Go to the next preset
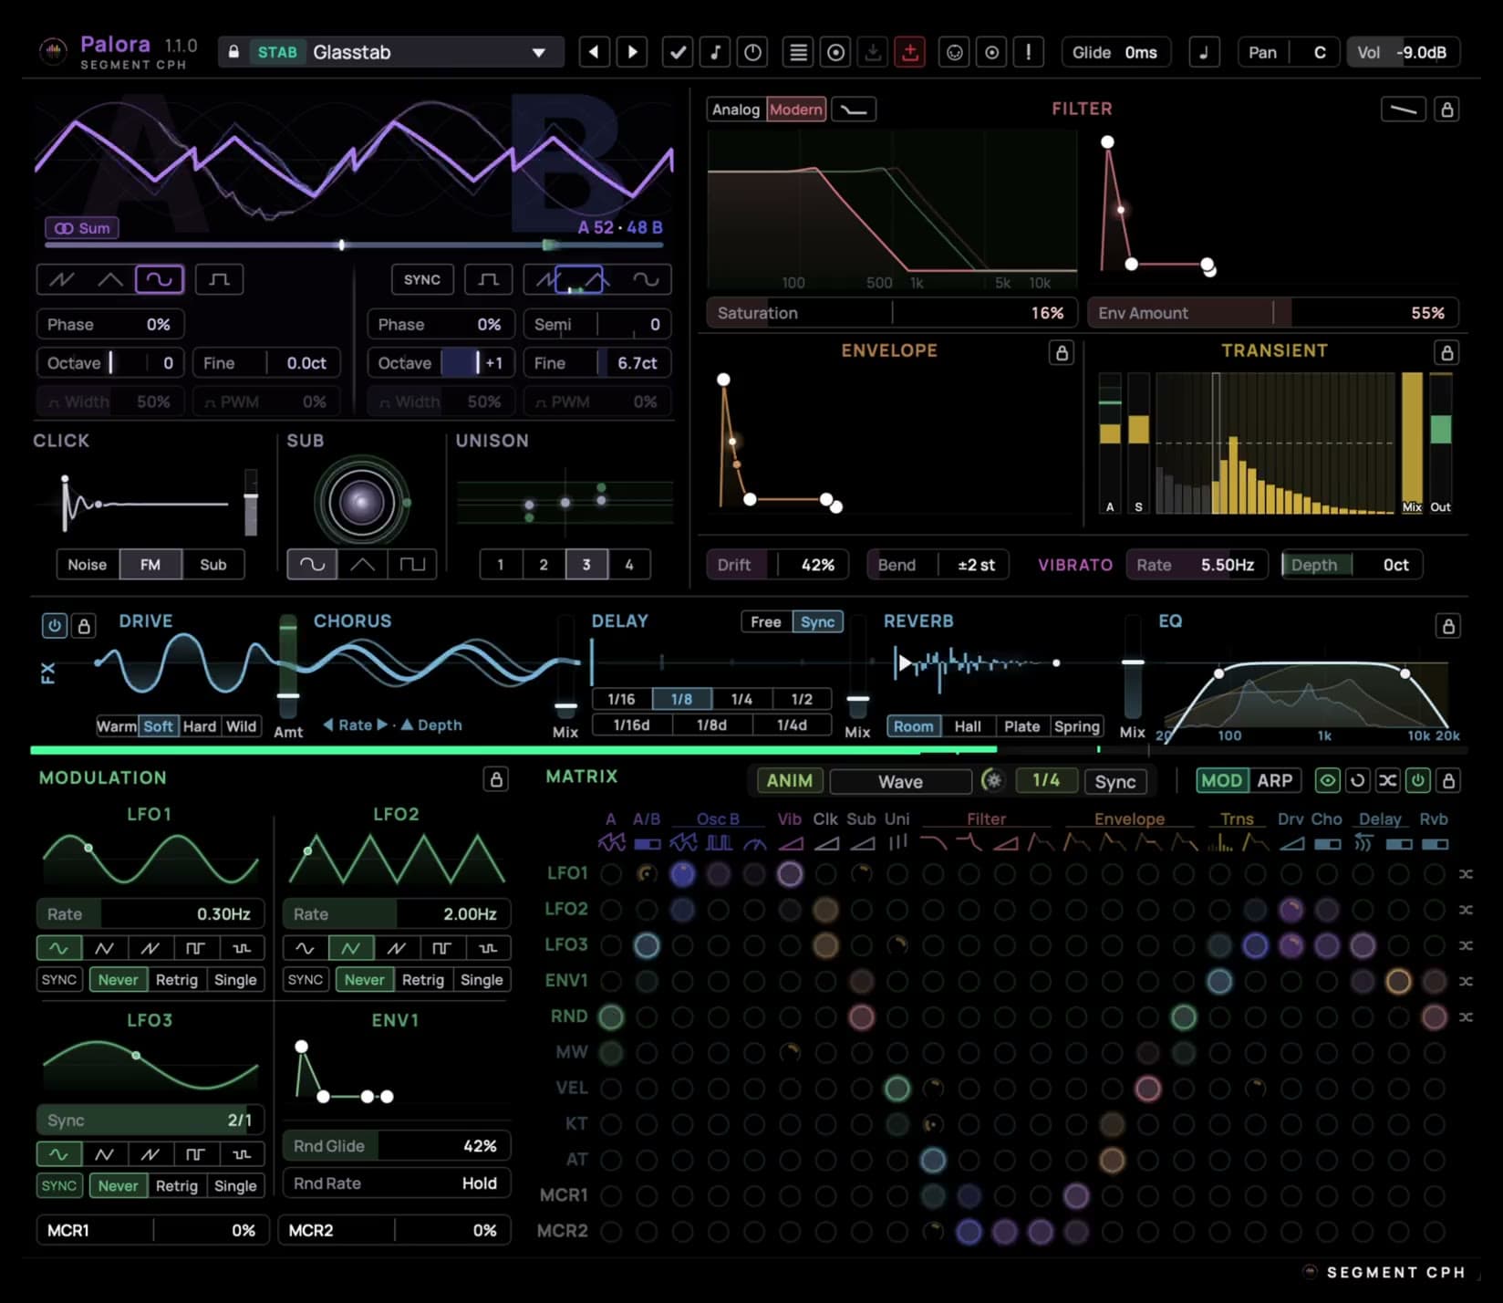This screenshot has height=1303, width=1503. [632, 52]
